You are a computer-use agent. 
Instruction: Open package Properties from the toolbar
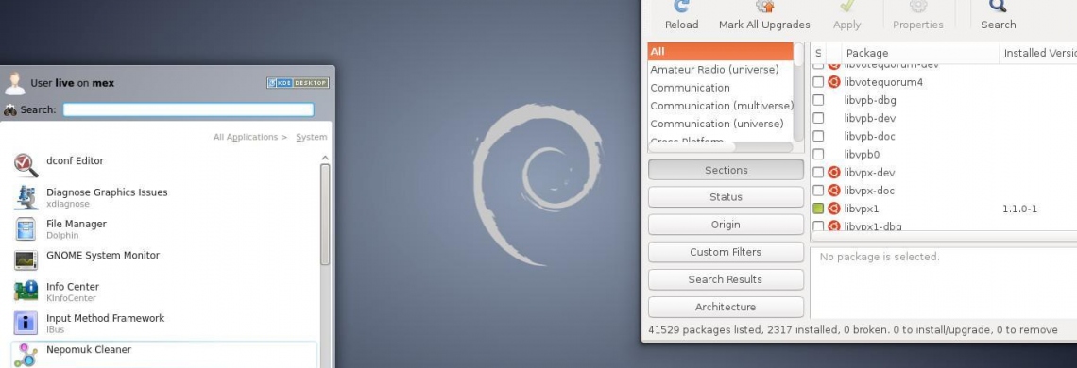tap(917, 16)
